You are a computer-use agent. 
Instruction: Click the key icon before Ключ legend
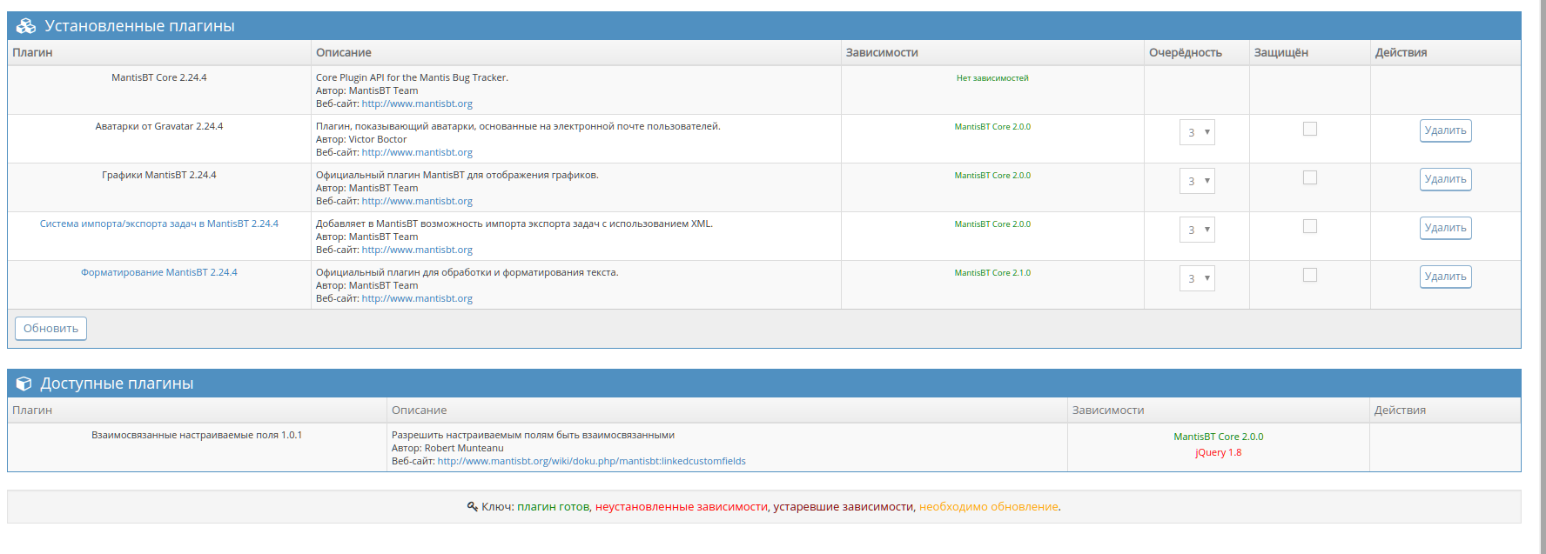[472, 506]
